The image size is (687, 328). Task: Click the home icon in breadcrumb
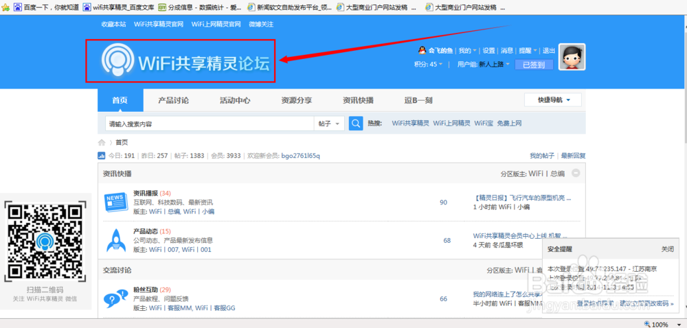tap(102, 143)
